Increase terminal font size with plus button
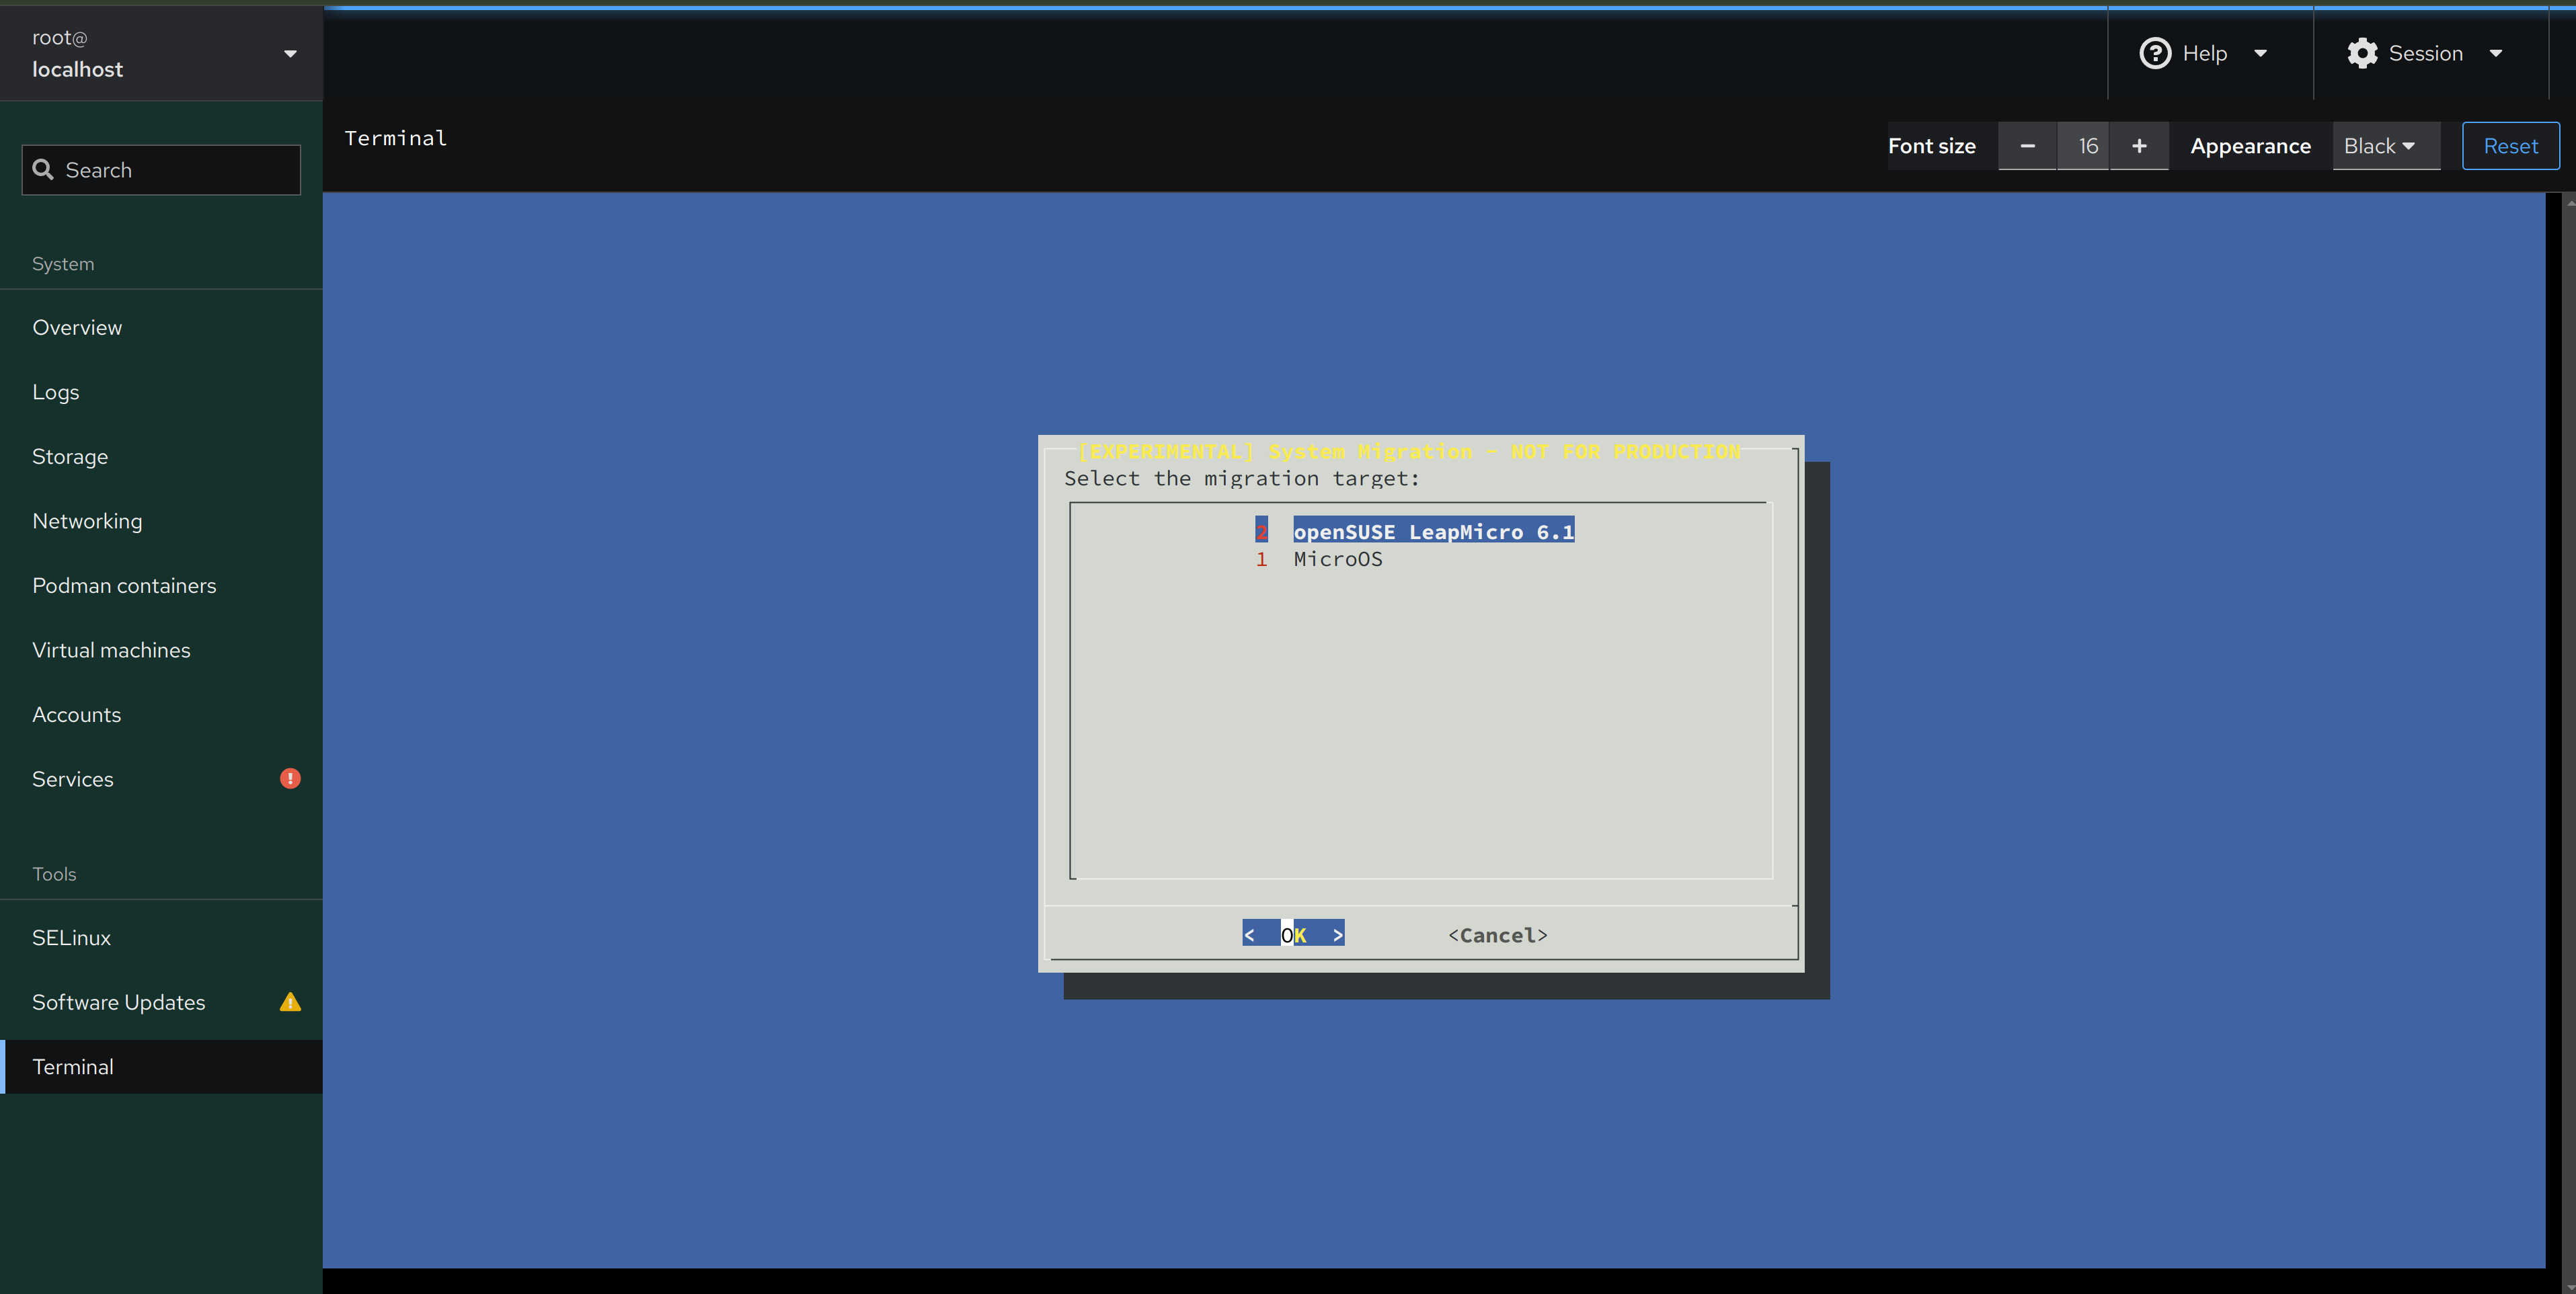 coord(2139,145)
